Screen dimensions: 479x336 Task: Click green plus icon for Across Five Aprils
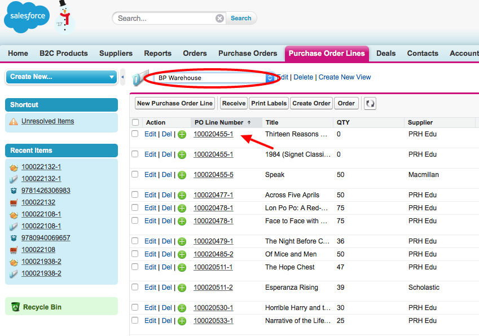coord(182,195)
